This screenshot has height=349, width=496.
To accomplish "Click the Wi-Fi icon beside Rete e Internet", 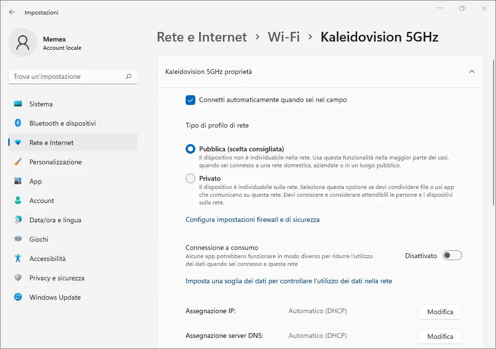I will [18, 143].
